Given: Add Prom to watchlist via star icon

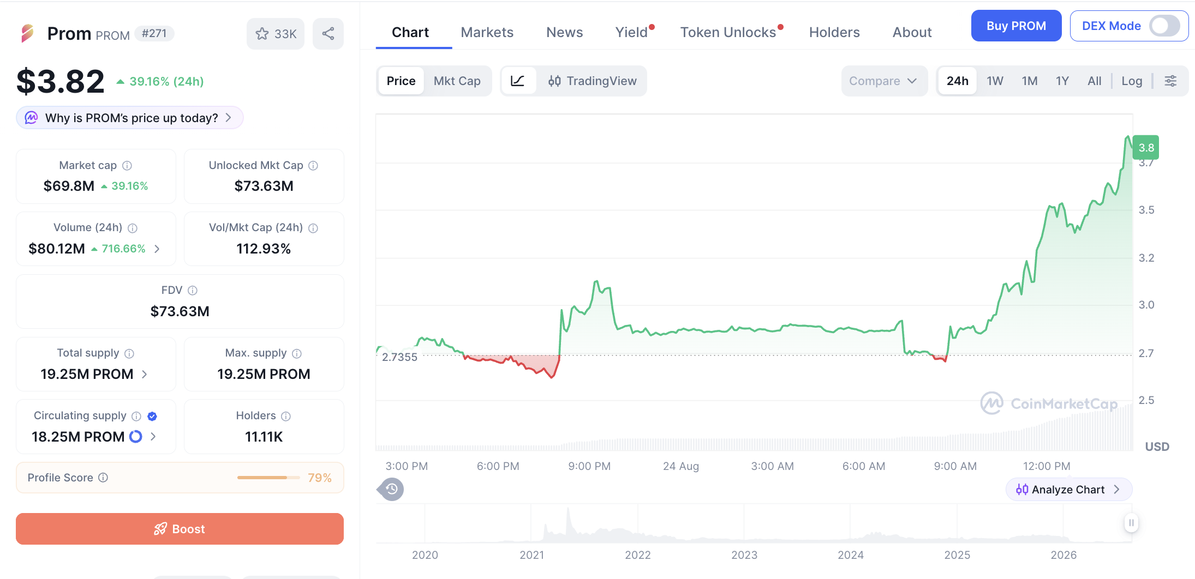Looking at the screenshot, I should pyautogui.click(x=262, y=34).
